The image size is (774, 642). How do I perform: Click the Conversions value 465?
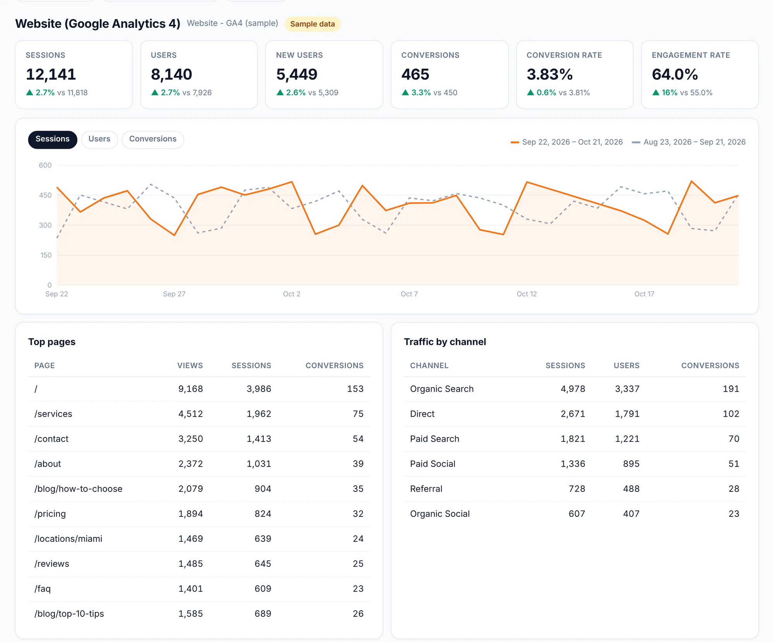pos(415,74)
